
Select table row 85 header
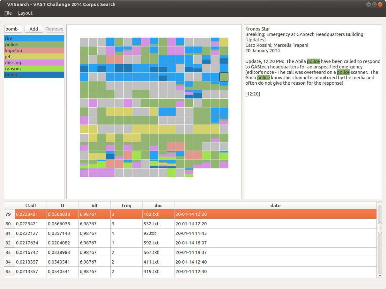tap(9, 271)
